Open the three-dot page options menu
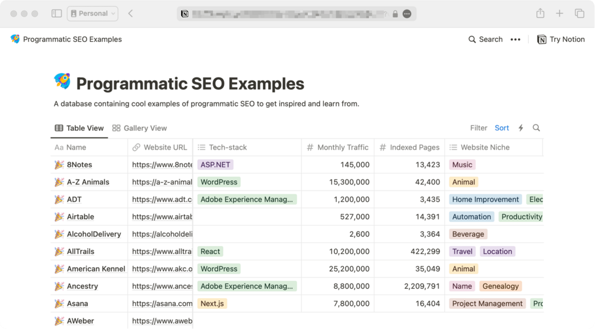This screenshot has height=329, width=595. pos(516,40)
